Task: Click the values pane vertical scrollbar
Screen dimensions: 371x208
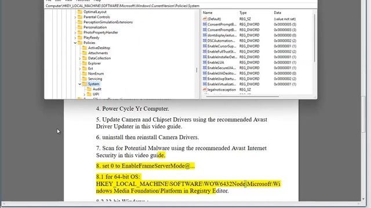Action: (x=314, y=38)
